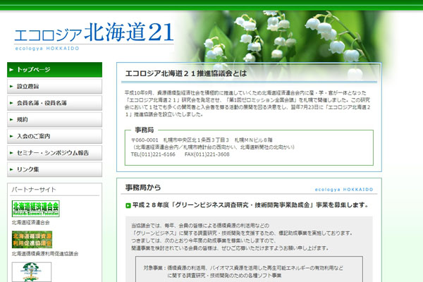The height and width of the screenshot is (282, 423).
Task: Click arrow icon beside セミナー・シンポジウム報告
Action: [x=11, y=153]
